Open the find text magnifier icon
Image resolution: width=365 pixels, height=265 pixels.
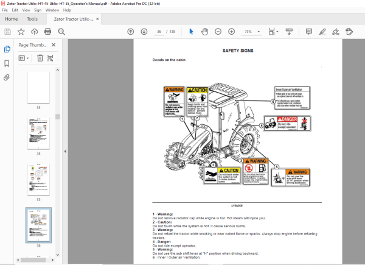coord(61,32)
